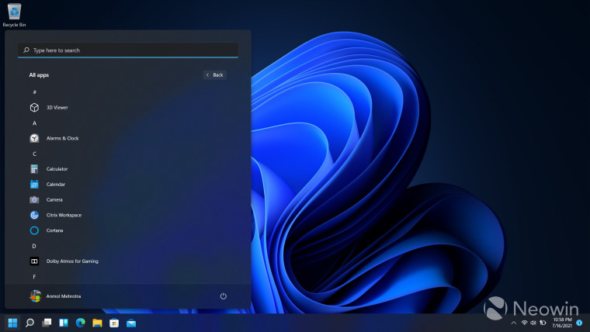Open the Alarms & Clock app icon

pyautogui.click(x=34, y=138)
